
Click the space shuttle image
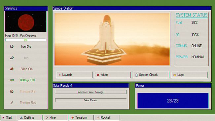tap(112, 39)
